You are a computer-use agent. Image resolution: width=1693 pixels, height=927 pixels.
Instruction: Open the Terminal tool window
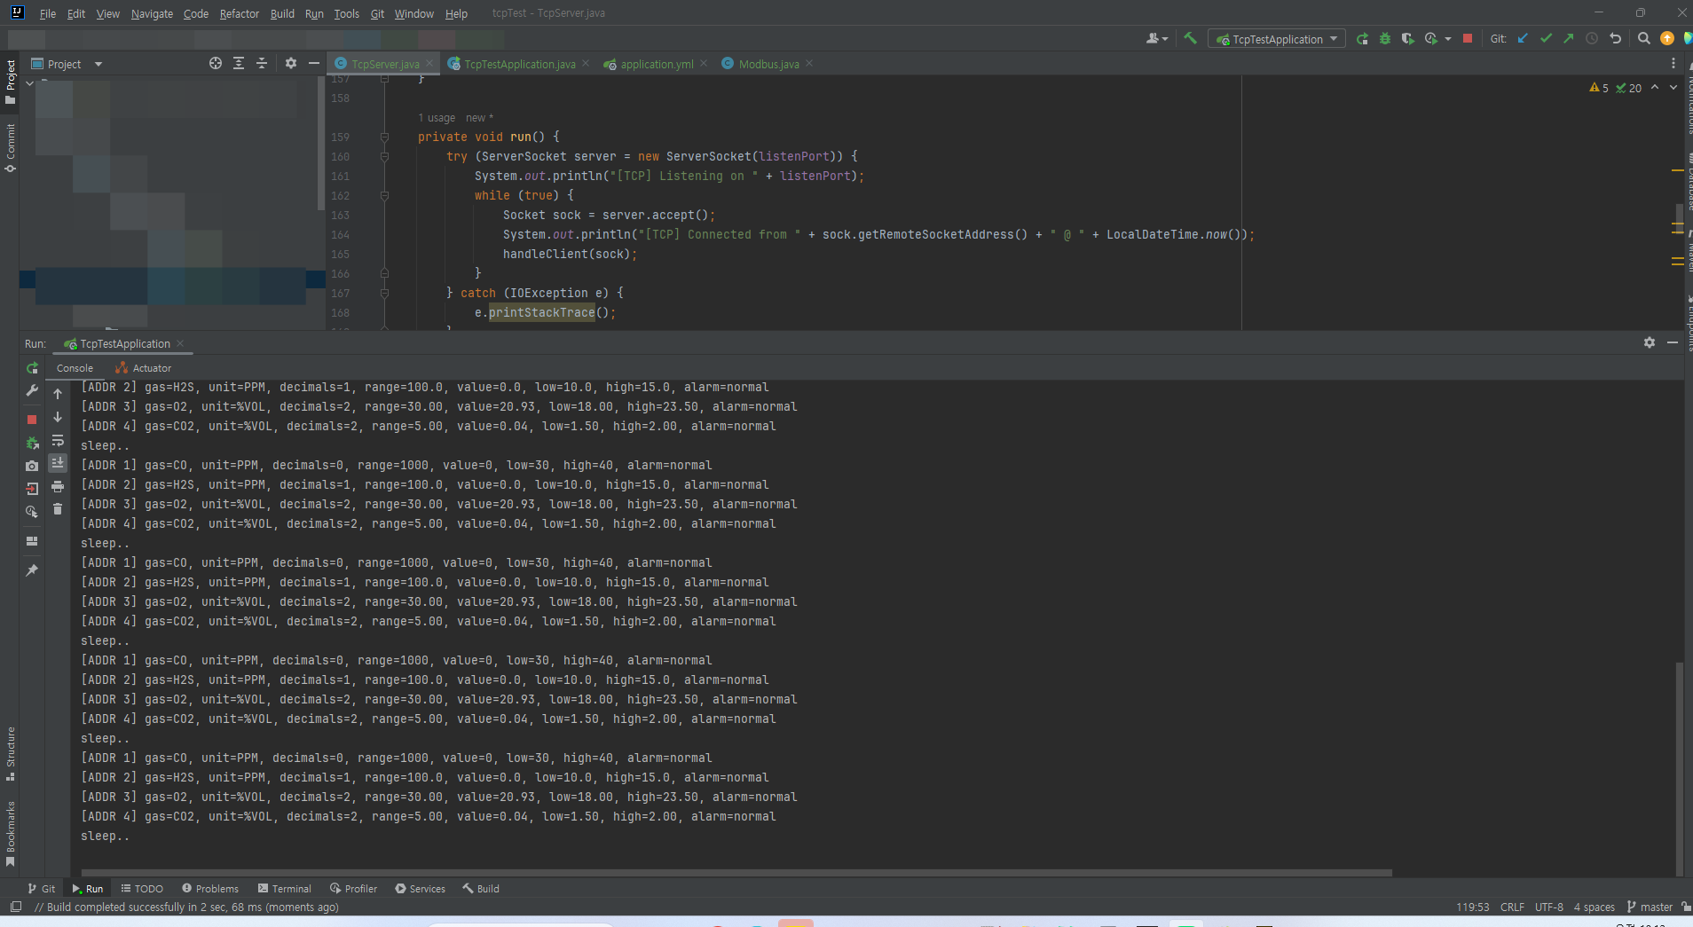[x=284, y=888]
